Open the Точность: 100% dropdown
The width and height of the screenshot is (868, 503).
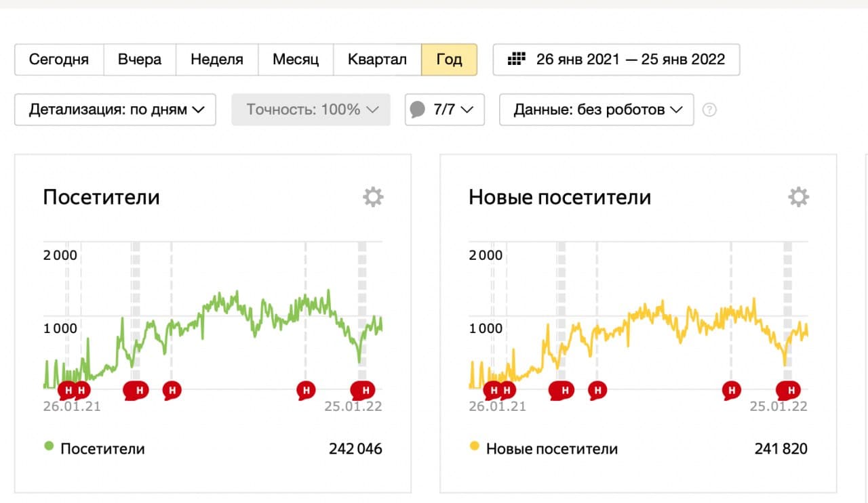pyautogui.click(x=311, y=110)
